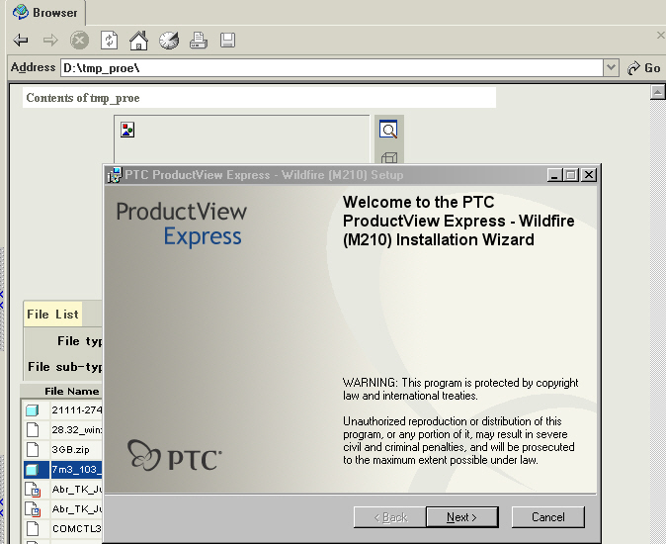Image resolution: width=666 pixels, height=544 pixels.
Task: Click document icon next to COMCTL3
Action: pos(33,528)
